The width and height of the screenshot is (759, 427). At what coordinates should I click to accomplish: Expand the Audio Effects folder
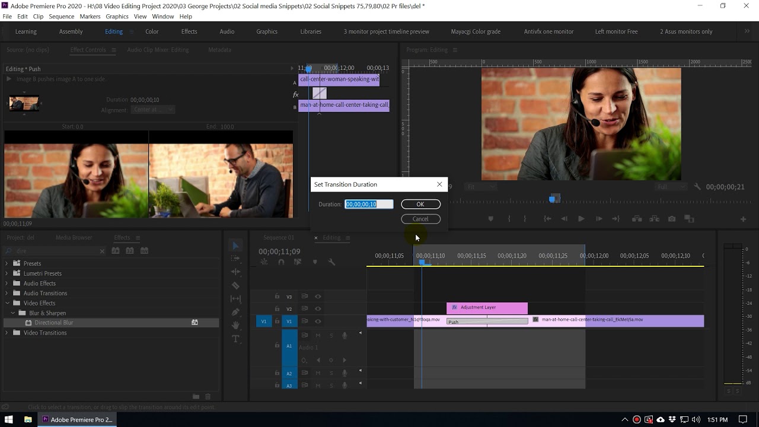(7, 283)
